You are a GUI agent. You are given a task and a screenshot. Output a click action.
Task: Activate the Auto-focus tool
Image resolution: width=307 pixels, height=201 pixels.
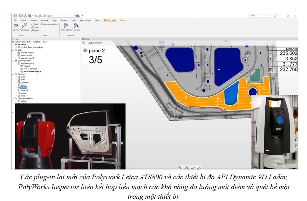click(24, 25)
